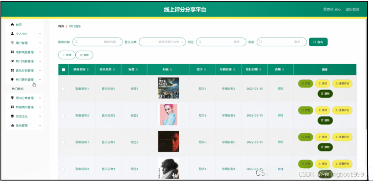The width and height of the screenshot is (373, 181).
Task: Click 首页 in the breadcrumb
Action: (x=61, y=26)
